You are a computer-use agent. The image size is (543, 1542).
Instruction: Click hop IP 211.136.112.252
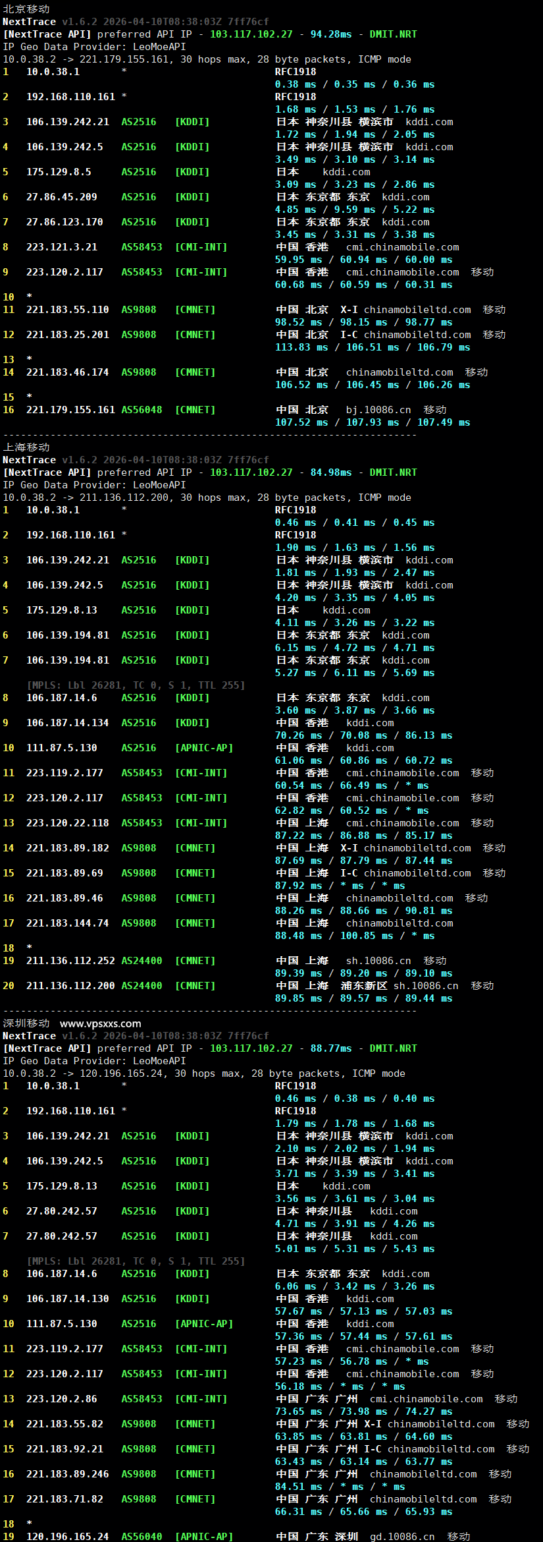click(x=70, y=961)
